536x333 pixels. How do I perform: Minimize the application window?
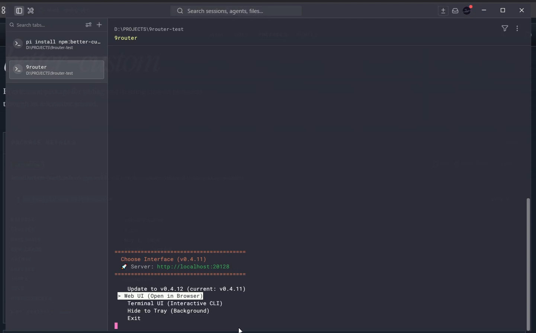coord(485,11)
